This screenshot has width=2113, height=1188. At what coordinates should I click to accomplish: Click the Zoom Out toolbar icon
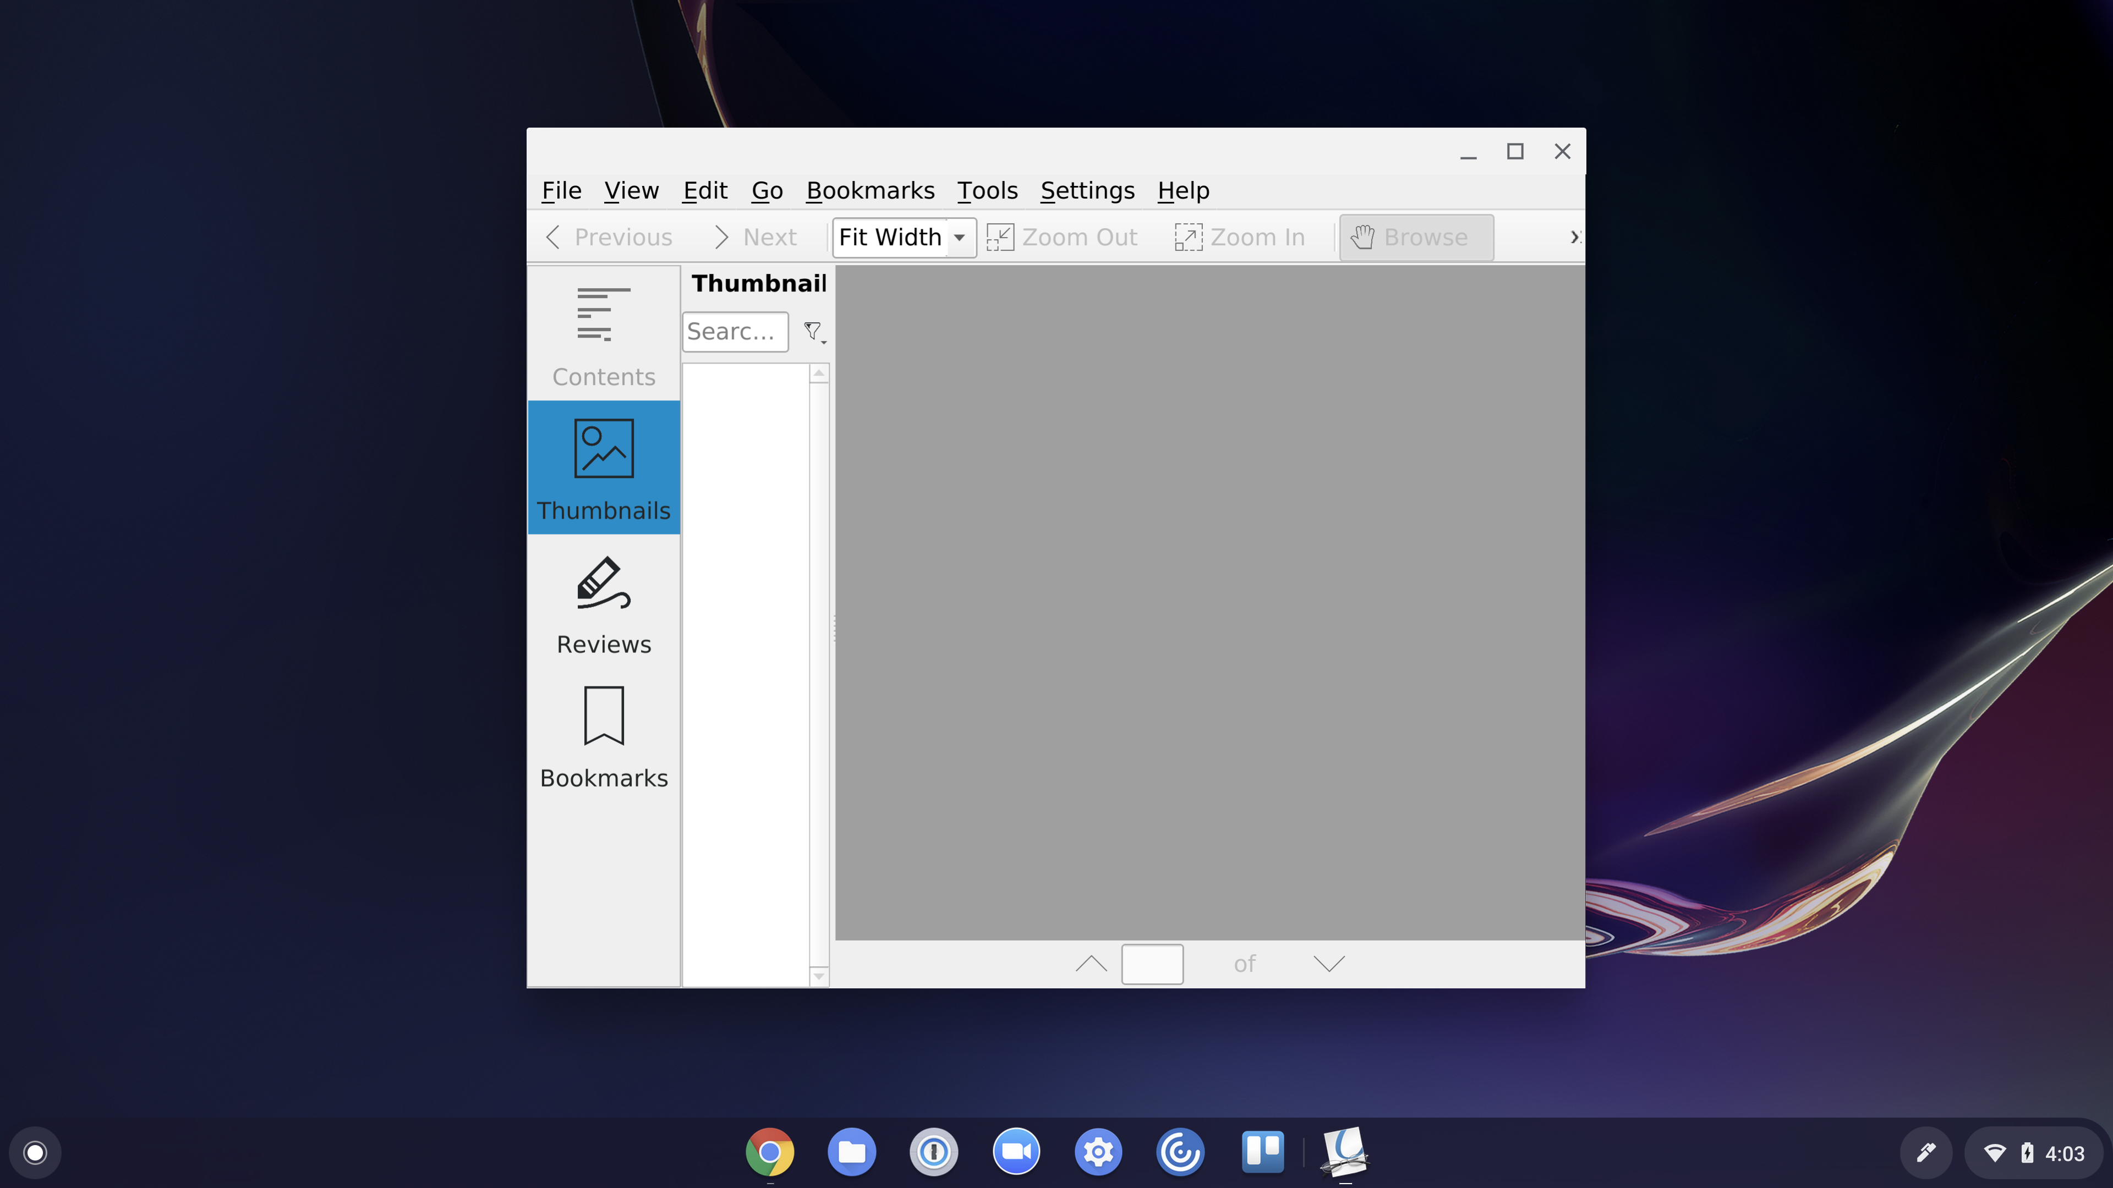(1000, 237)
